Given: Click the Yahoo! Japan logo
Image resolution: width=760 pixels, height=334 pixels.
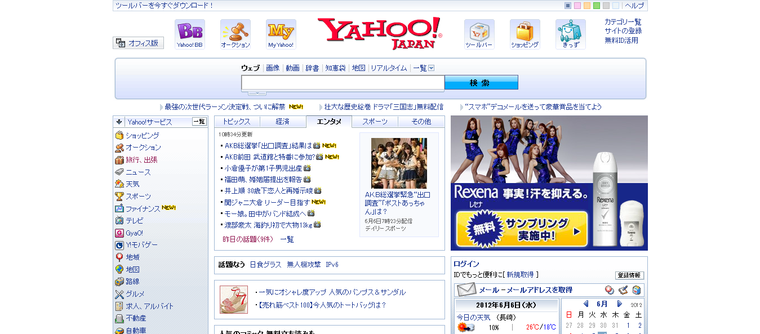Looking at the screenshot, I should 380,33.
